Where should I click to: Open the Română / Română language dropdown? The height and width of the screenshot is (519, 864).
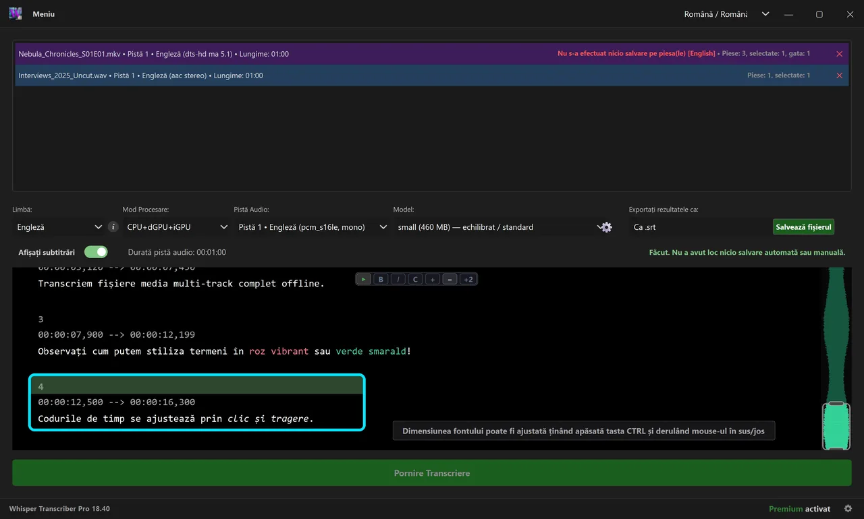tap(726, 14)
